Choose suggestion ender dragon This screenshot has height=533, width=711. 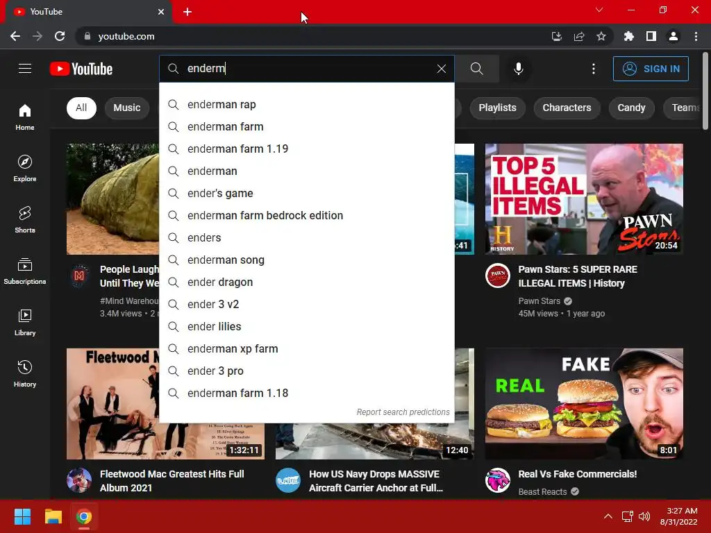click(x=307, y=282)
